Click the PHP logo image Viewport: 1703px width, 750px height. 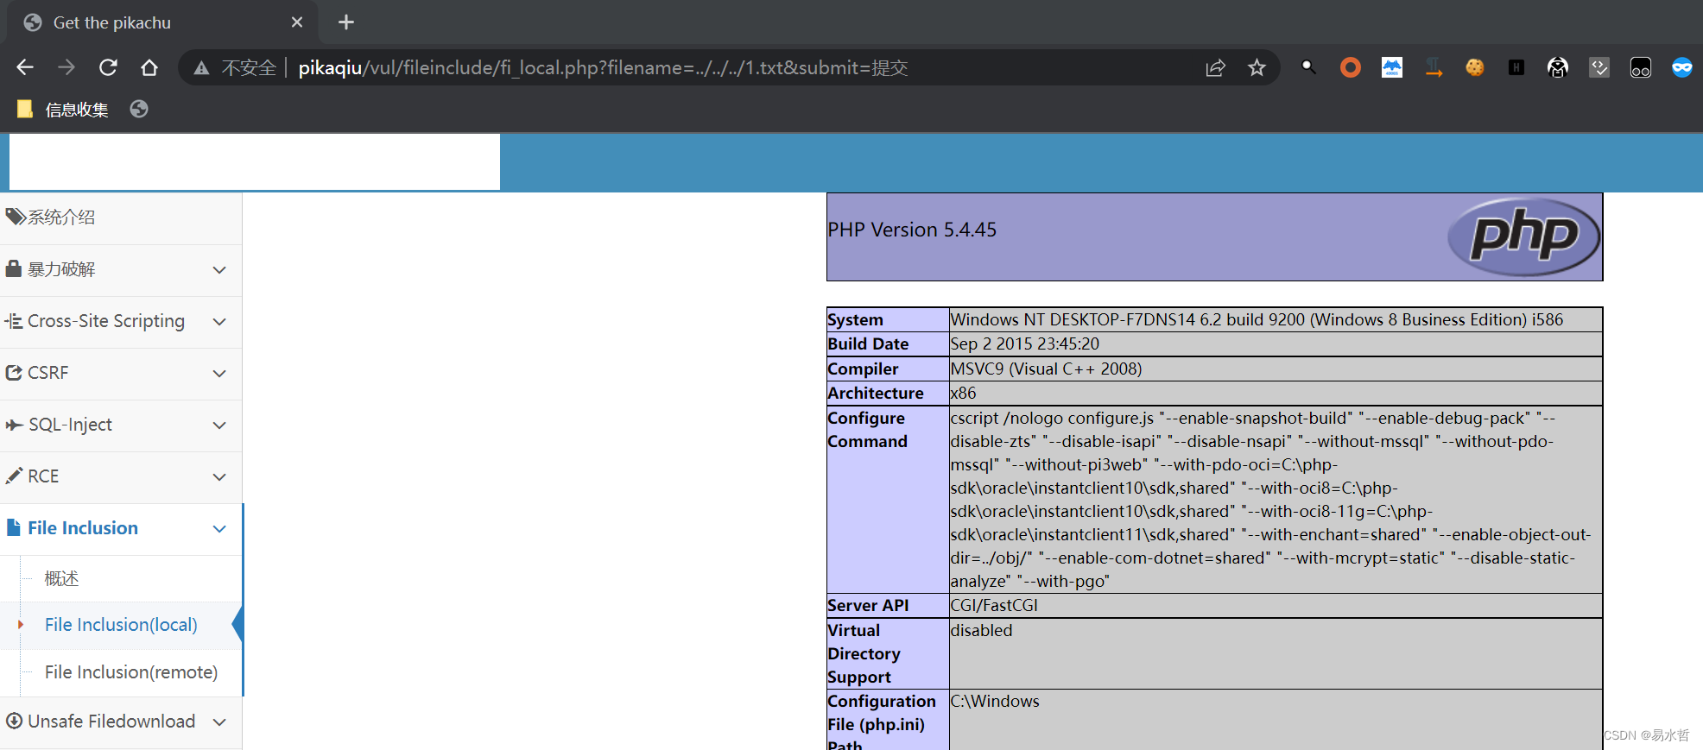[x=1524, y=236]
